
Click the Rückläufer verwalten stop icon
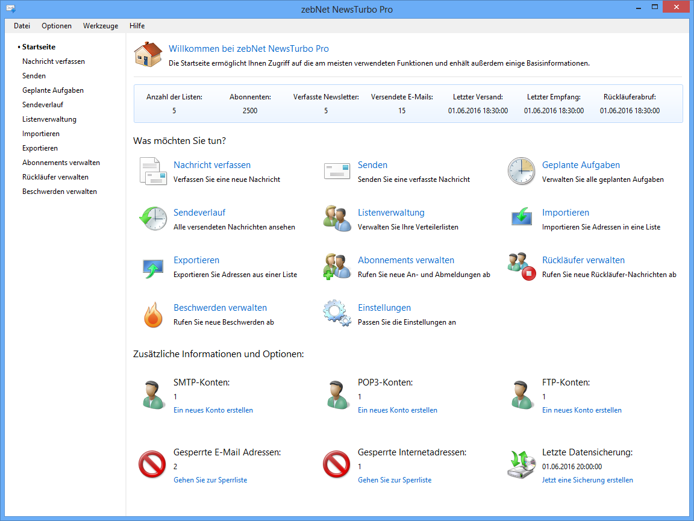pos(522,267)
